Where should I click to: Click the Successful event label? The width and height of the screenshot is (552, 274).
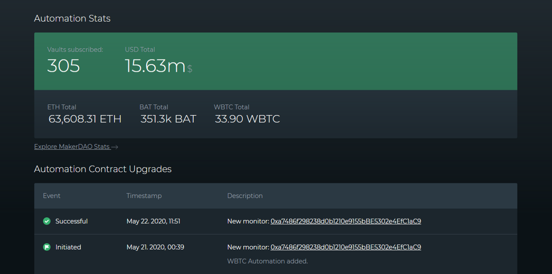pyautogui.click(x=71, y=221)
